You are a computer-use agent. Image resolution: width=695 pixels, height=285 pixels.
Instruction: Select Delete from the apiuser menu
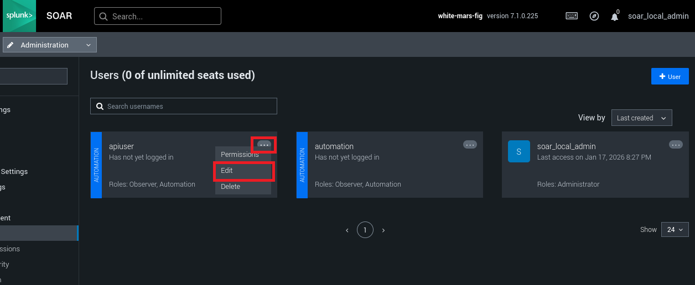[x=231, y=187]
